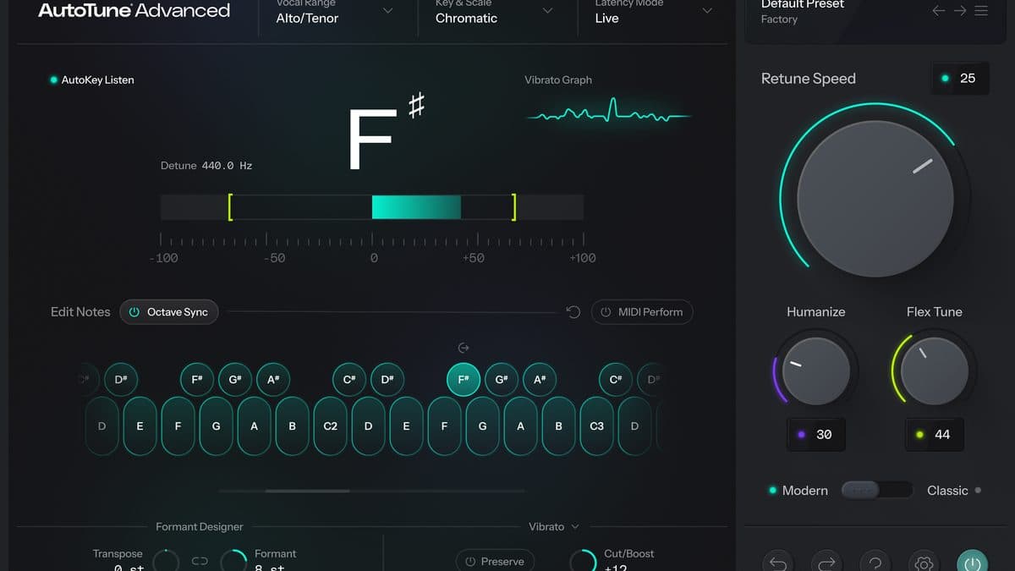The width and height of the screenshot is (1015, 571).
Task: Flip the Modern/Classic mode switch
Action: [x=877, y=490]
